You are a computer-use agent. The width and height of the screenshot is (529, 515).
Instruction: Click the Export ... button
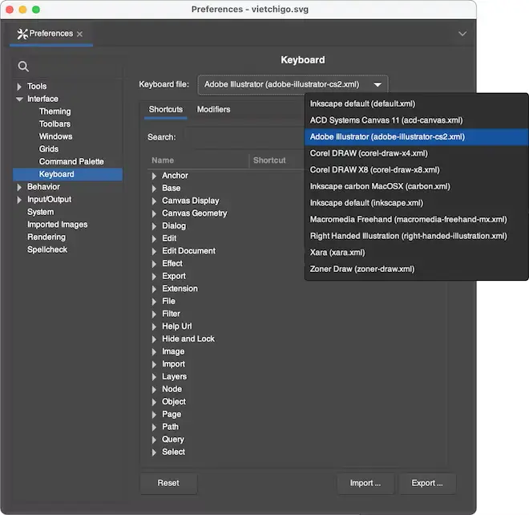tap(426, 483)
